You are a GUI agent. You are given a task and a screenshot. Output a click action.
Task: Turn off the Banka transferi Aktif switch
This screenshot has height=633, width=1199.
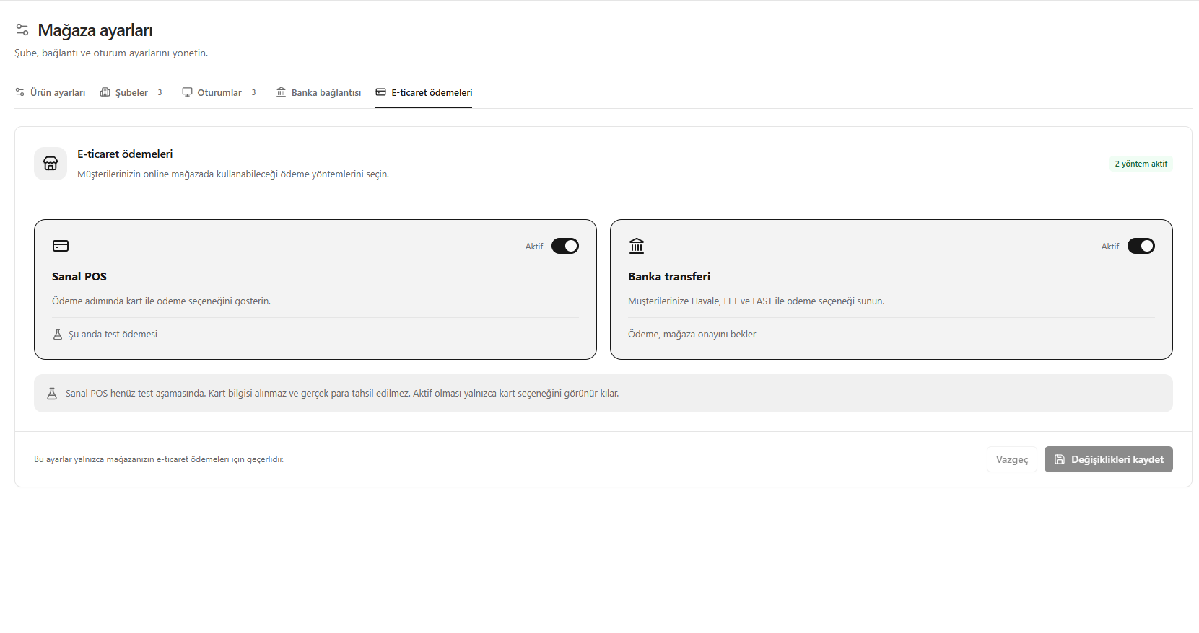click(x=1141, y=246)
